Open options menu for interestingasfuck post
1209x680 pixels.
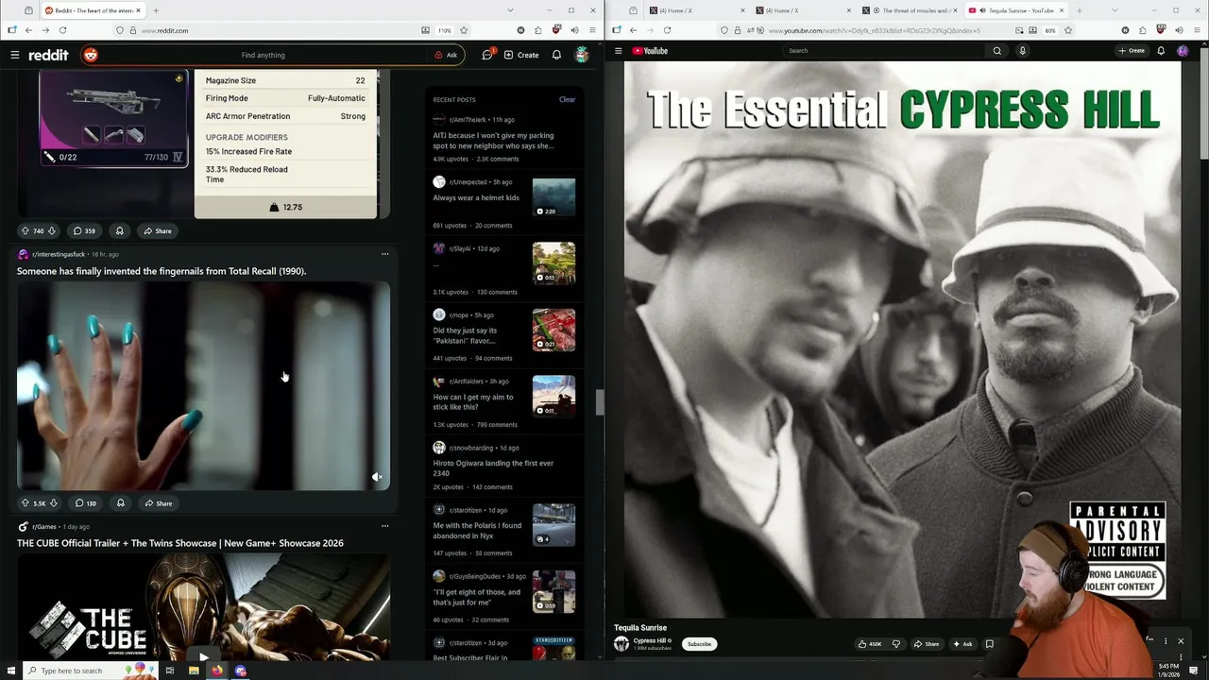tap(384, 254)
